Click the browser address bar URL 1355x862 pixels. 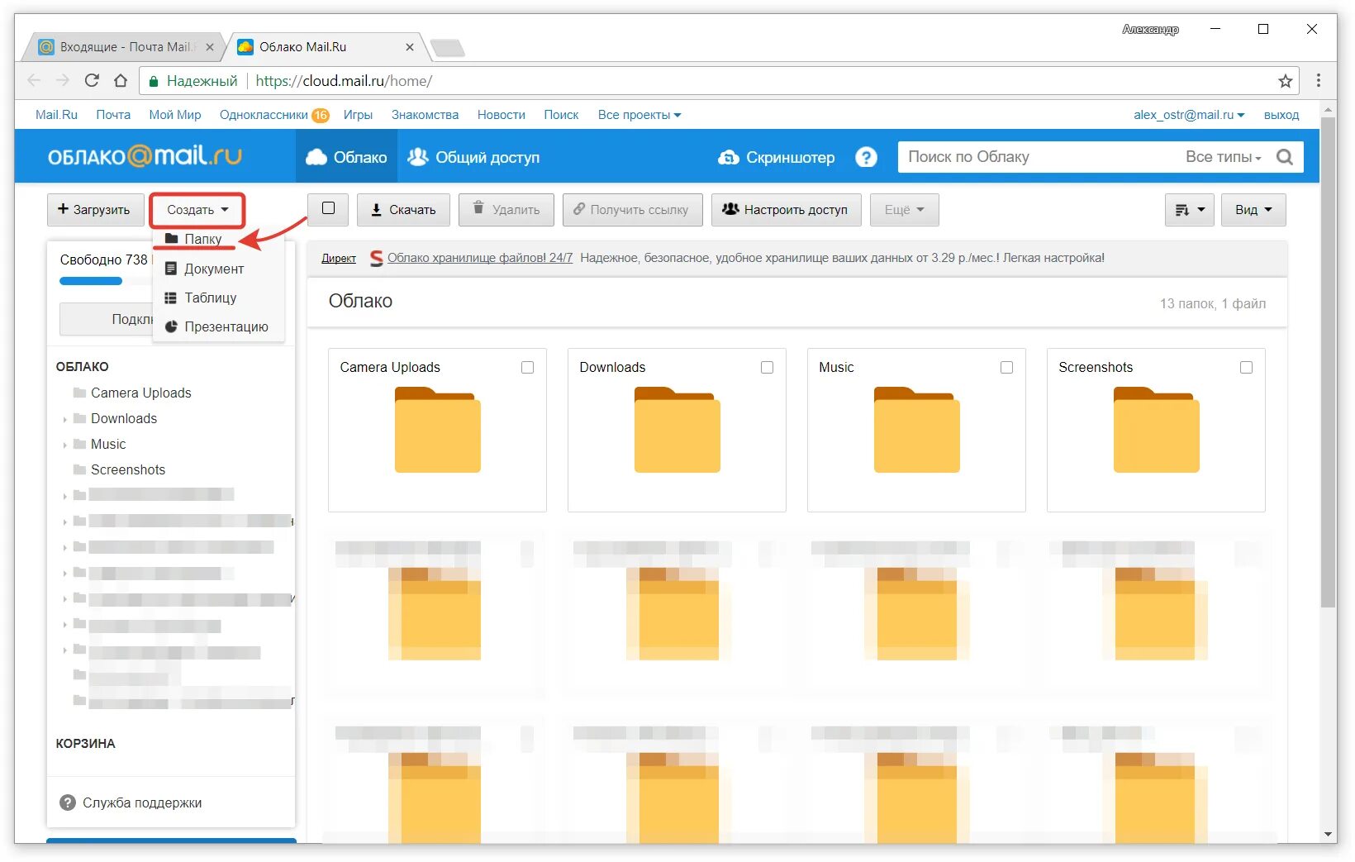(344, 81)
